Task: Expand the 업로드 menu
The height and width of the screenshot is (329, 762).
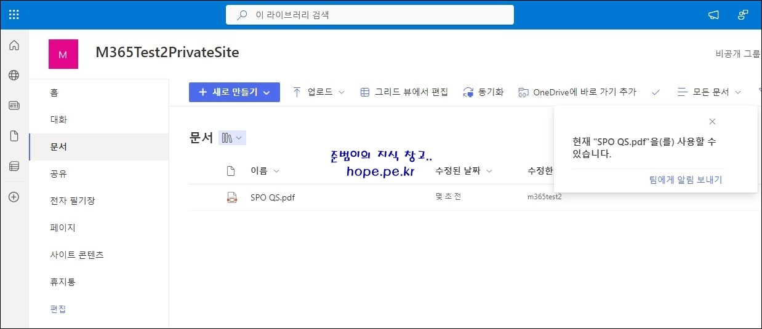Action: pyautogui.click(x=318, y=92)
